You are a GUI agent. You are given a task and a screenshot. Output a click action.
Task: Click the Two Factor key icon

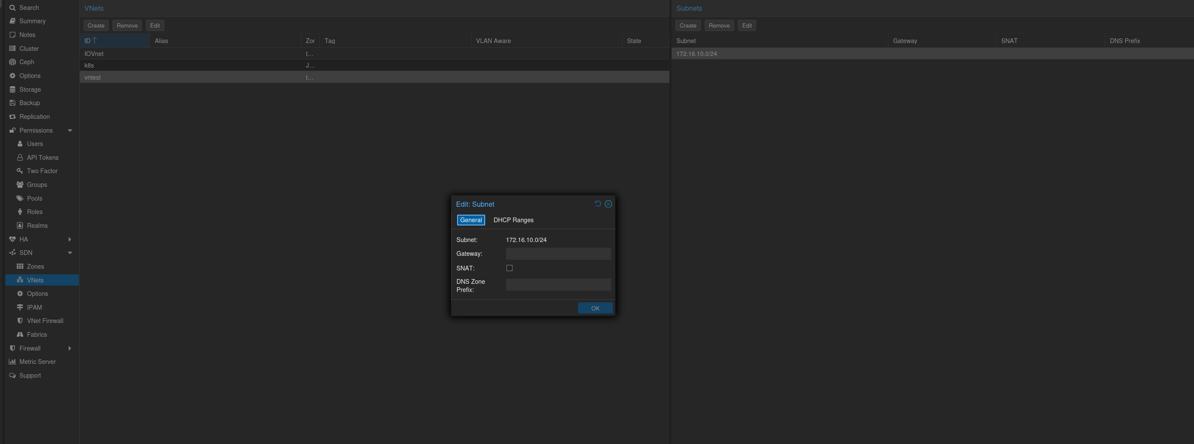(20, 171)
